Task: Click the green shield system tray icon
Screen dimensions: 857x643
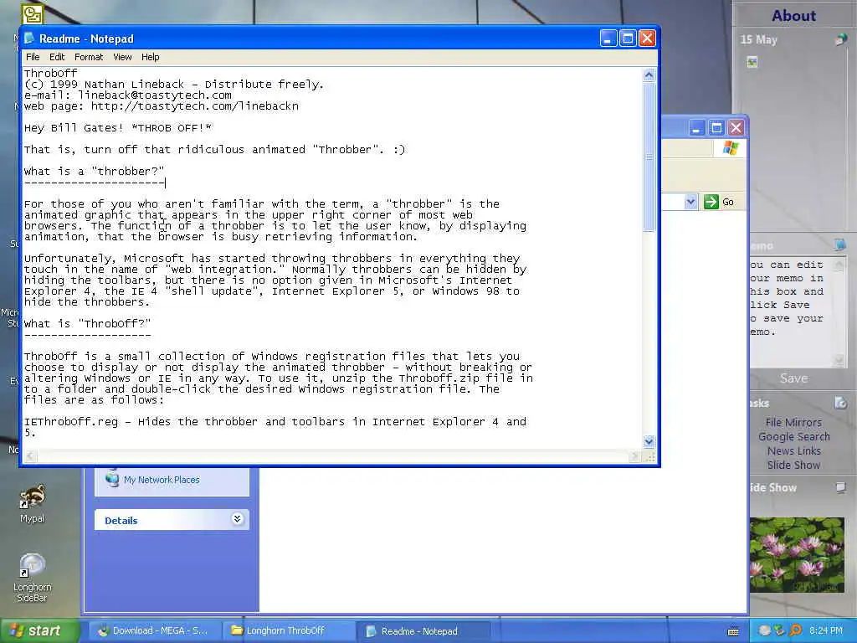Action: pyautogui.click(x=779, y=630)
